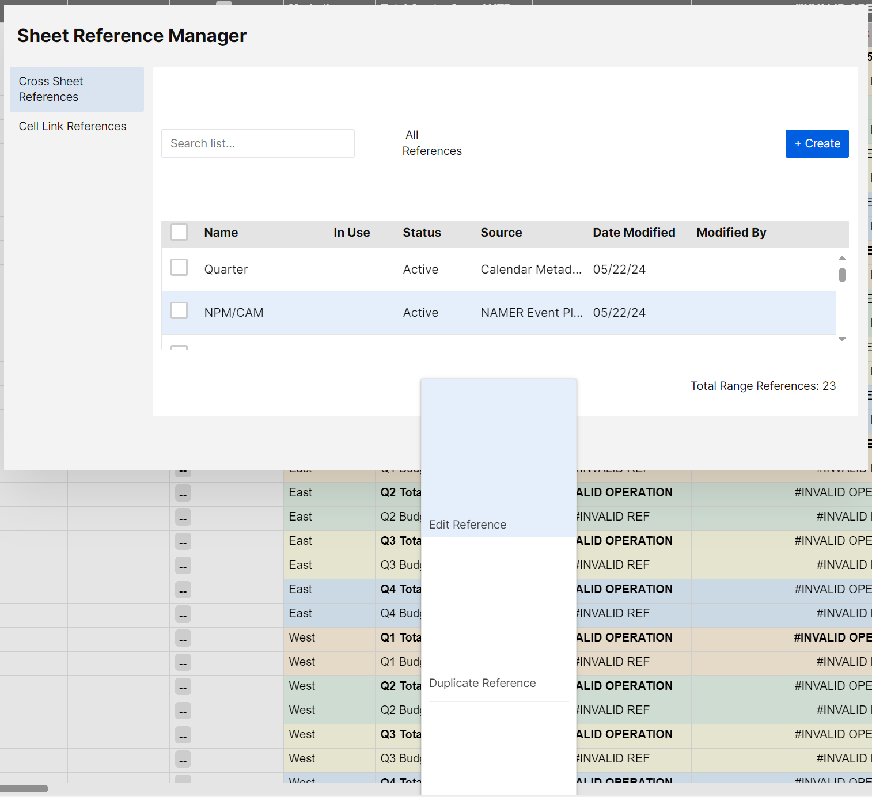Click the -- button in West Q3 Budget sheet row
The image size is (872, 797).
click(183, 760)
